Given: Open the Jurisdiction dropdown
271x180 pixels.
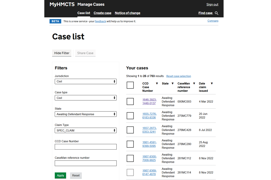Looking at the screenshot, I should tap(86, 82).
